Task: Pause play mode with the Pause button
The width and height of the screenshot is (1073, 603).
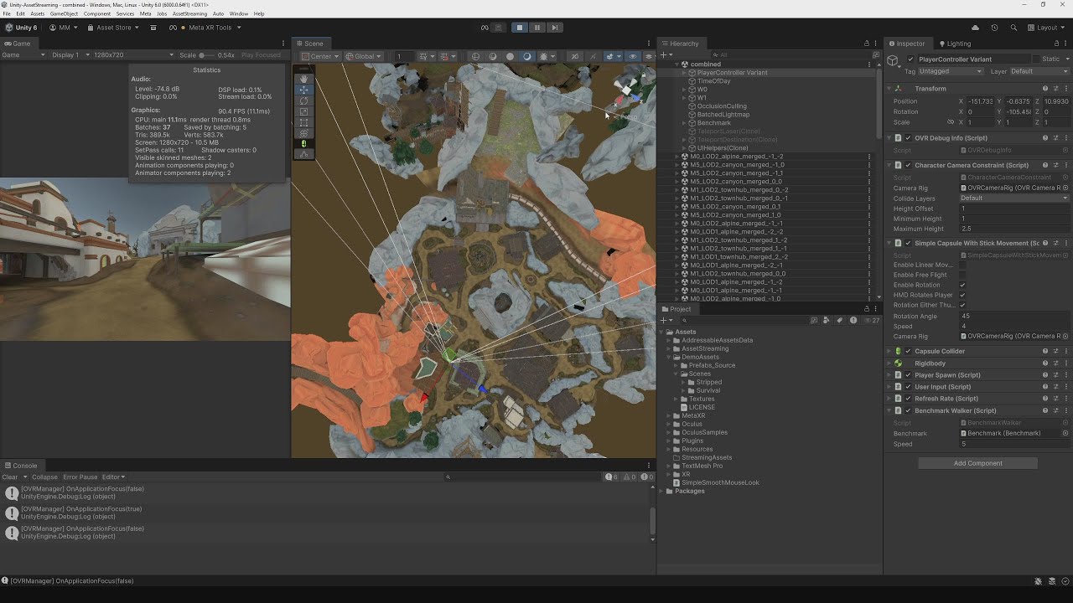Action: tap(537, 28)
